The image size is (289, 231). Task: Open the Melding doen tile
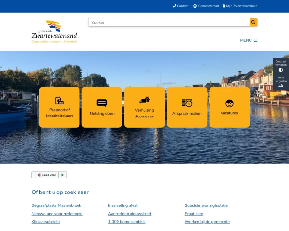102,107
